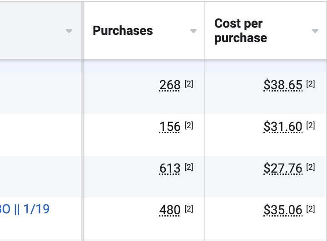
Task: Click footnote [2] next to $38.65
Action: click(311, 84)
